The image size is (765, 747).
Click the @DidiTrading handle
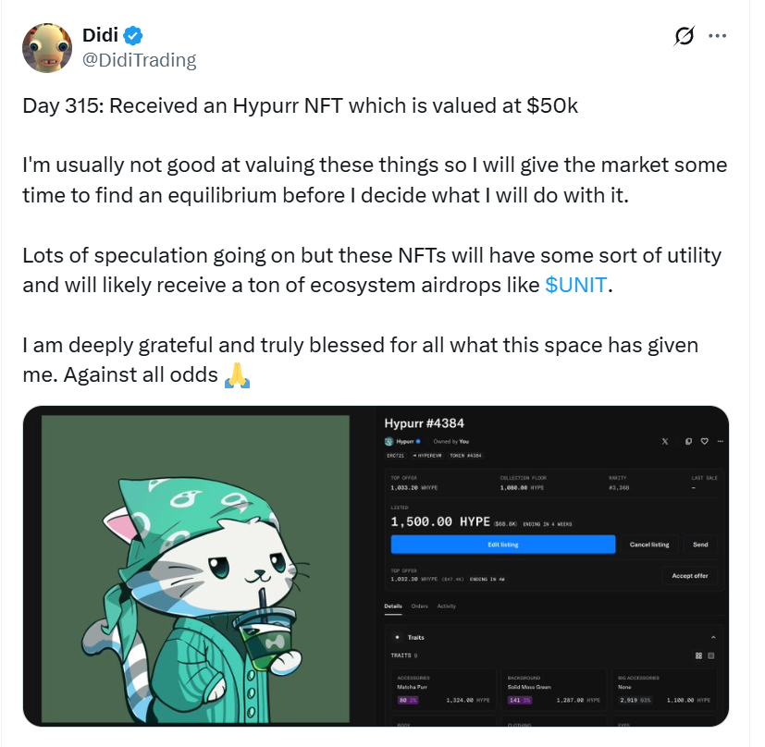point(139,60)
